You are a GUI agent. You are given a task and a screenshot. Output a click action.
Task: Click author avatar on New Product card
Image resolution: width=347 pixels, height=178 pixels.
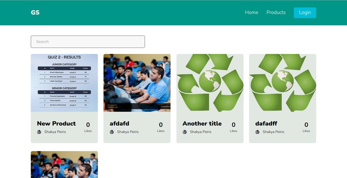tap(39, 132)
